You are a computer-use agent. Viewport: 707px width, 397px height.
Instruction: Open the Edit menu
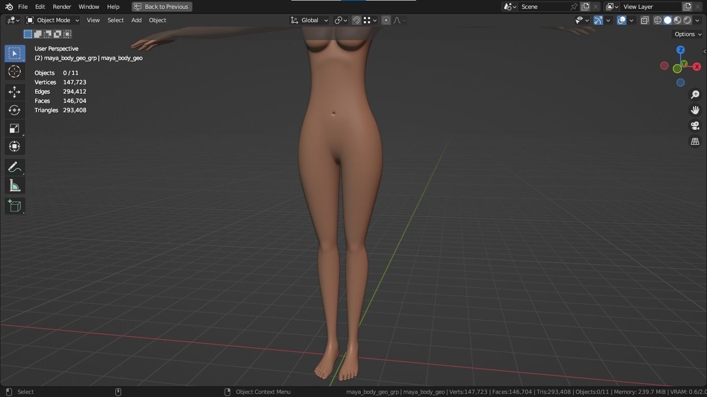click(x=40, y=7)
